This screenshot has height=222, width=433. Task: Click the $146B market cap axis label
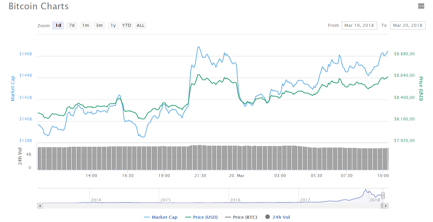26,54
